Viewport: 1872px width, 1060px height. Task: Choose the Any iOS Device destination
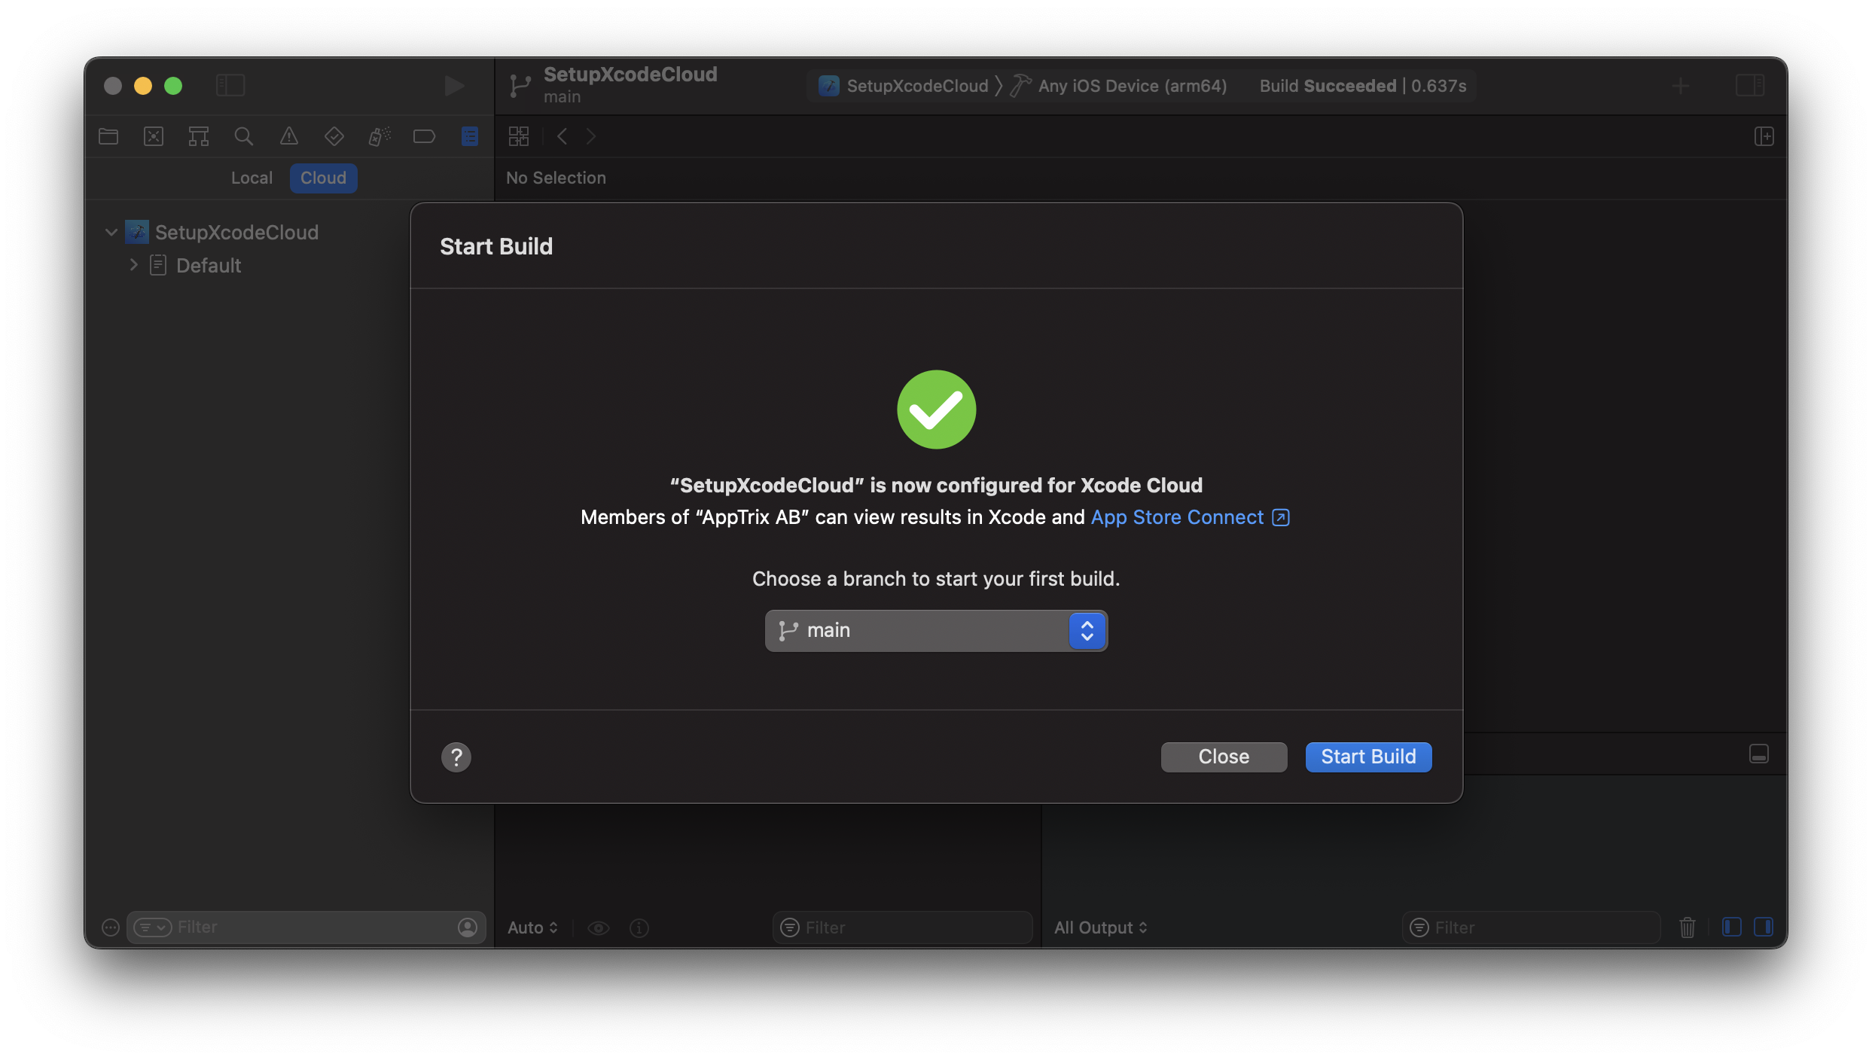point(1120,86)
